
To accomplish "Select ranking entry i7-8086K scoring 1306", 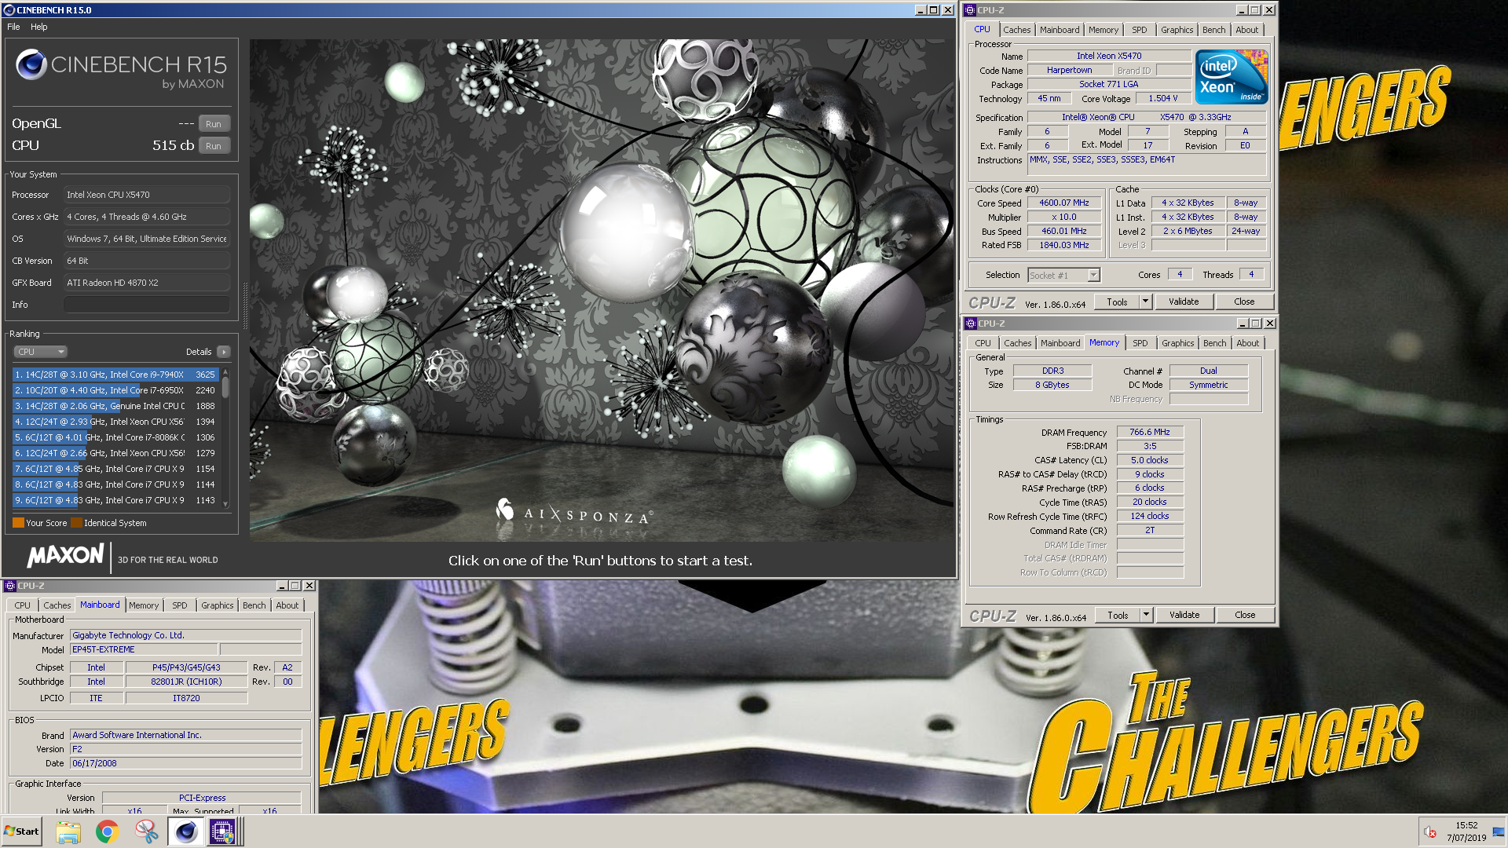I will point(115,437).
